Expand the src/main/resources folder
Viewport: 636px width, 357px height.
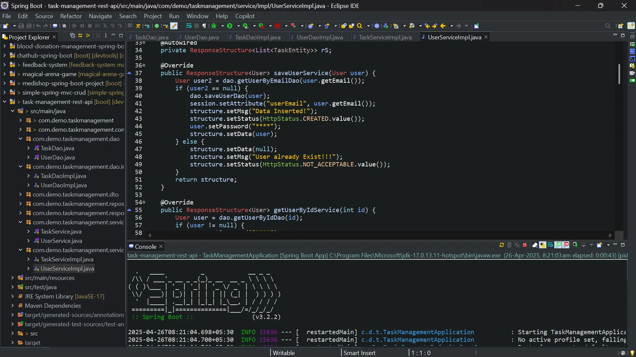13,278
